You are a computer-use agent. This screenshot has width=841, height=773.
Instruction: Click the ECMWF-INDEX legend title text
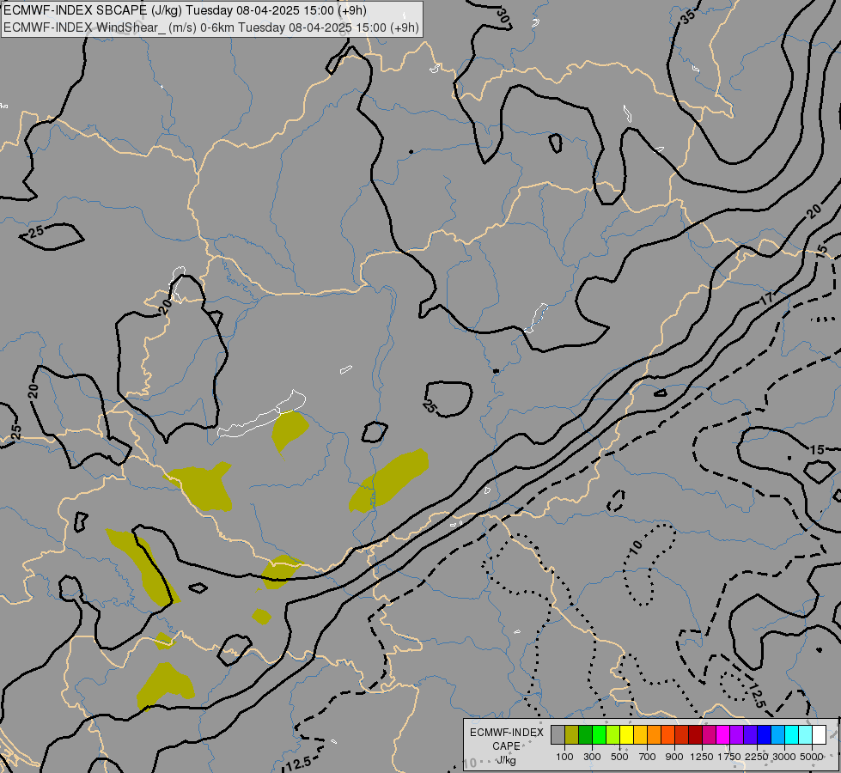tap(506, 733)
